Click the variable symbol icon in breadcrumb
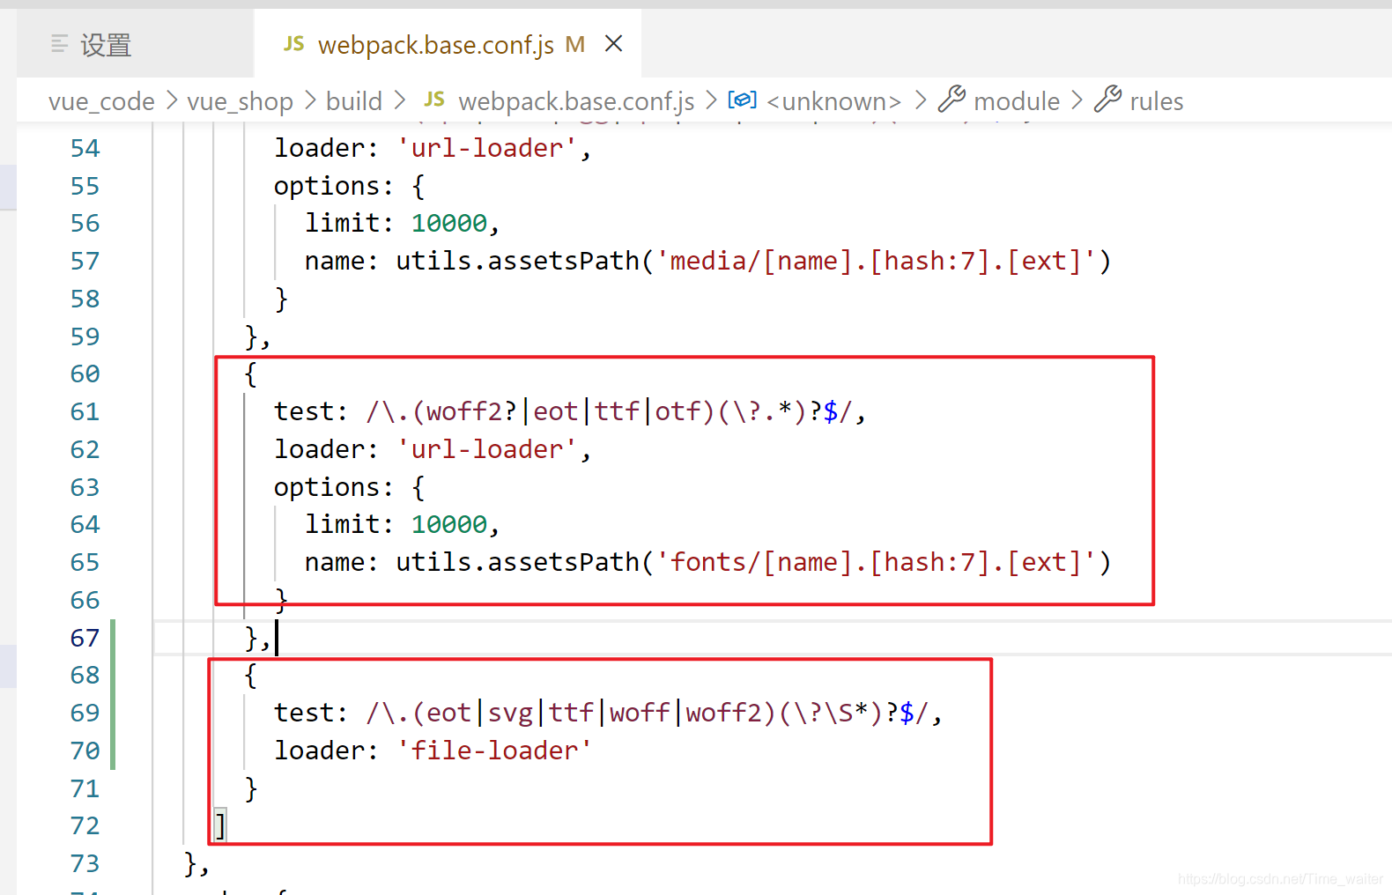1392x895 pixels. coord(742,100)
